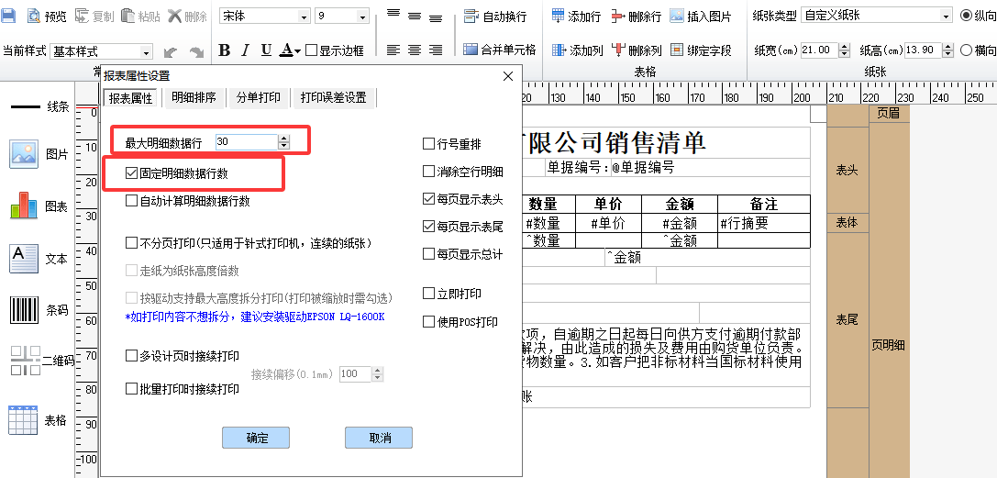This screenshot has width=997, height=478.
Task: Open the 打印误差设置 tab
Action: point(333,97)
